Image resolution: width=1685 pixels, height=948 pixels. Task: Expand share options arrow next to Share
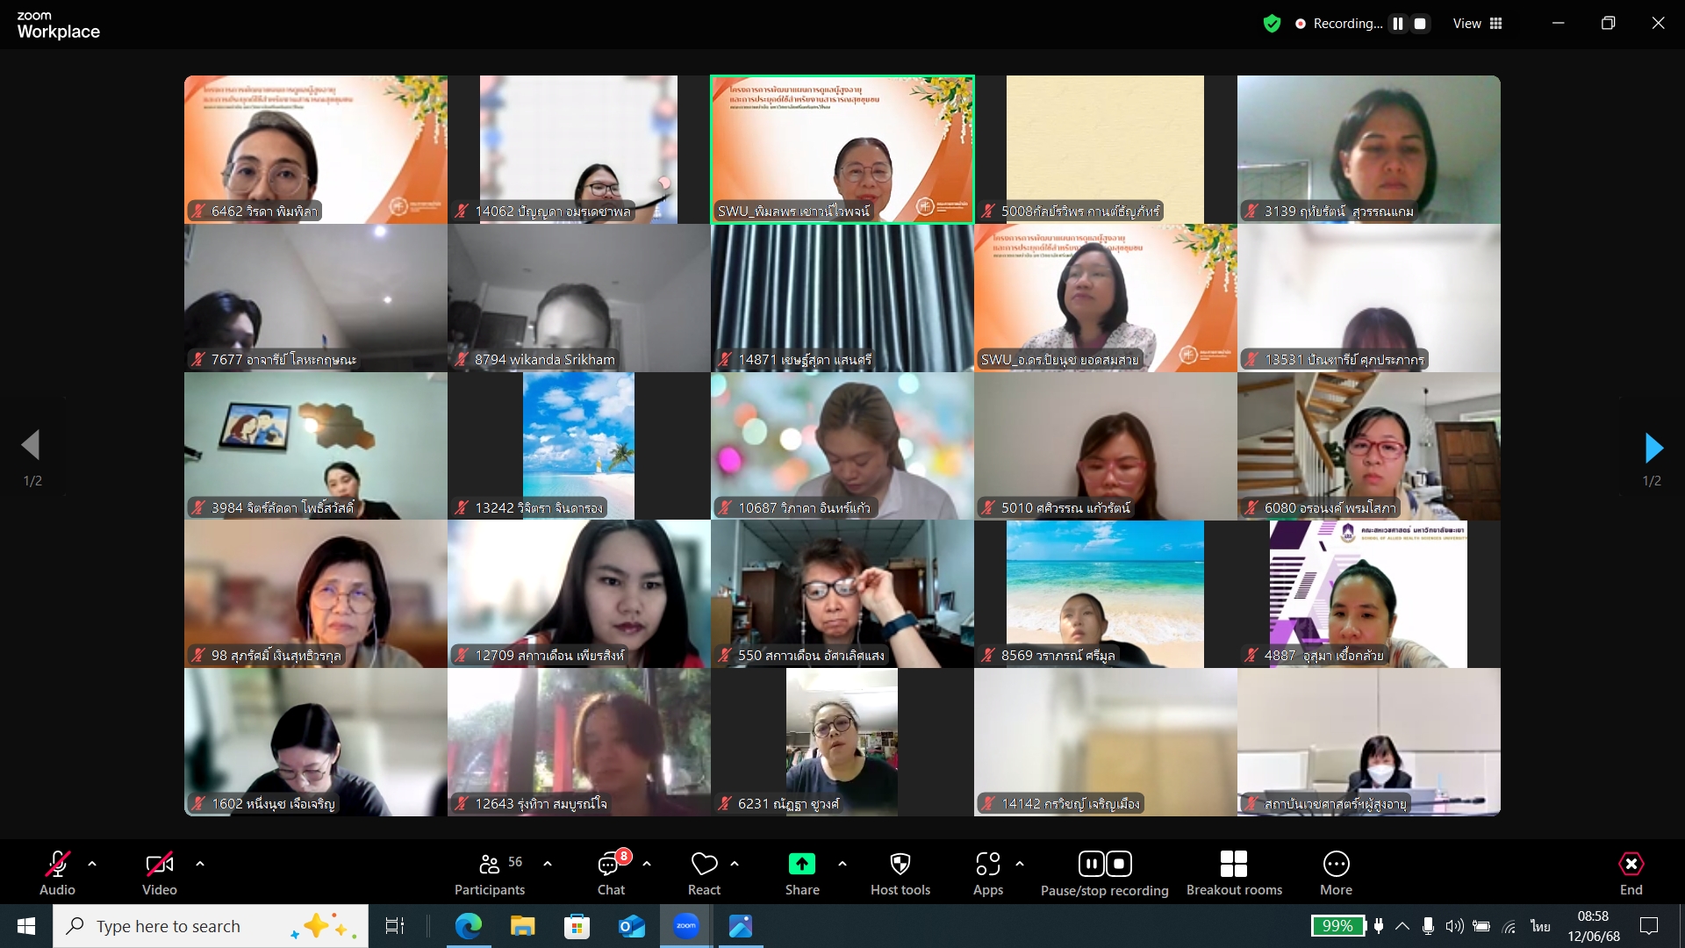(842, 864)
